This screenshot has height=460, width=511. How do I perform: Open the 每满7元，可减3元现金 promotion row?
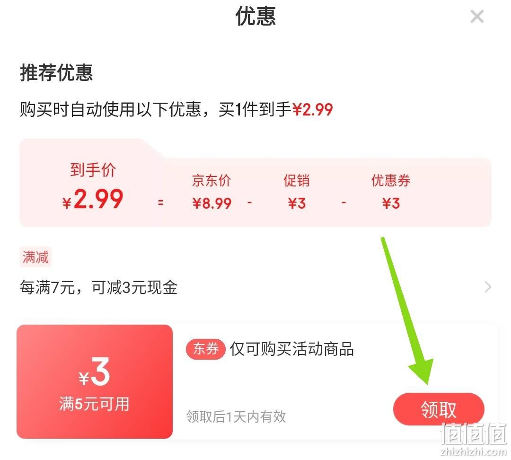[x=255, y=287]
